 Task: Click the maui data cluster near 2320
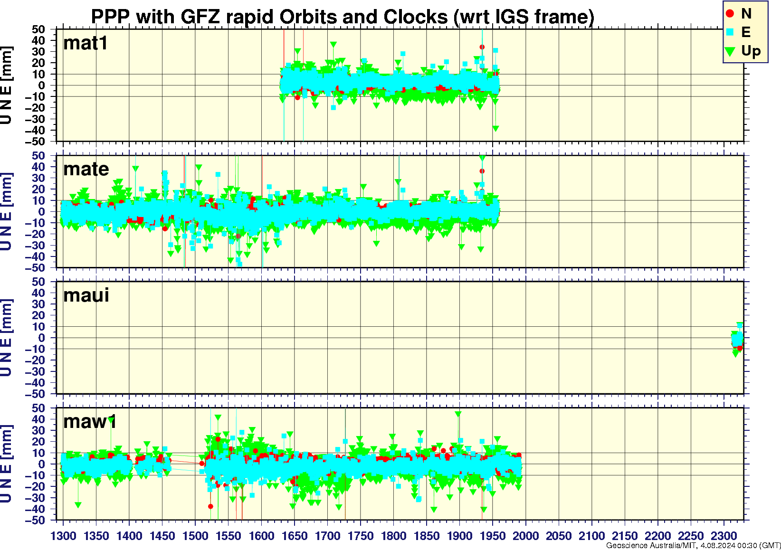click(737, 339)
